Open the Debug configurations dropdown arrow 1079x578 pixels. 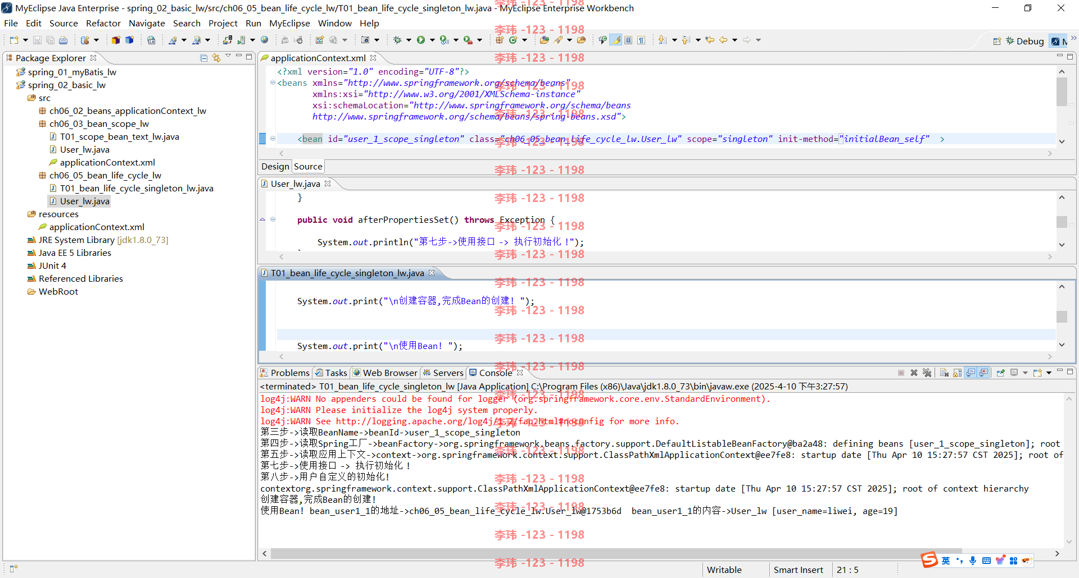409,40
